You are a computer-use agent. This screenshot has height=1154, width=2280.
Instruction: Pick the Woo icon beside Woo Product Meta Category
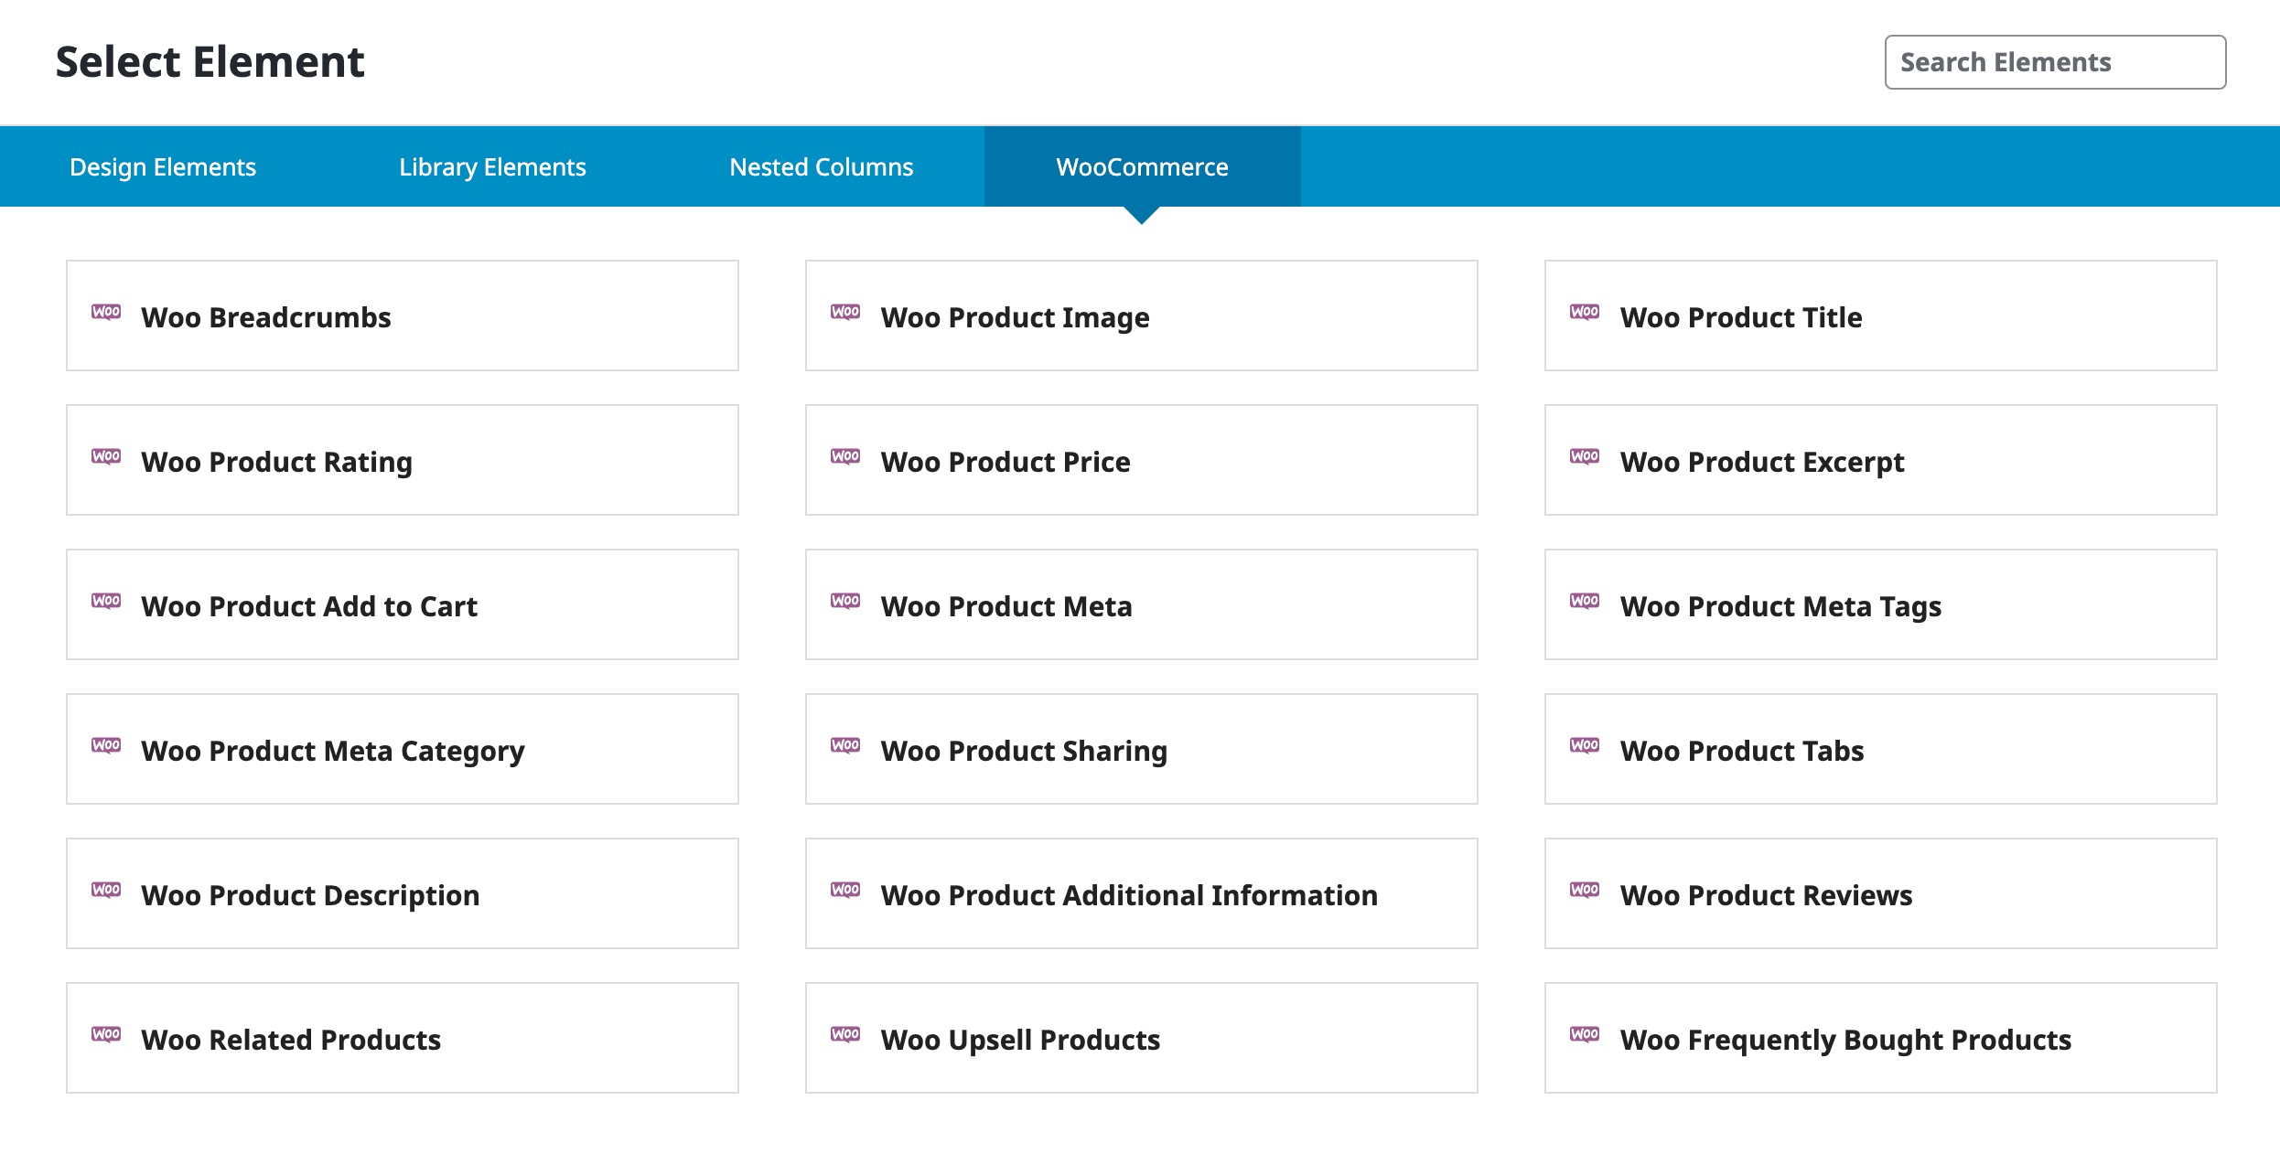click(106, 746)
